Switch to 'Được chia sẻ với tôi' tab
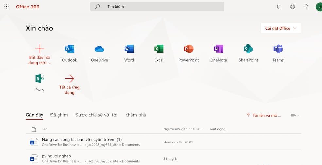Image resolution: width=322 pixels, height=165 pixels. (96, 115)
